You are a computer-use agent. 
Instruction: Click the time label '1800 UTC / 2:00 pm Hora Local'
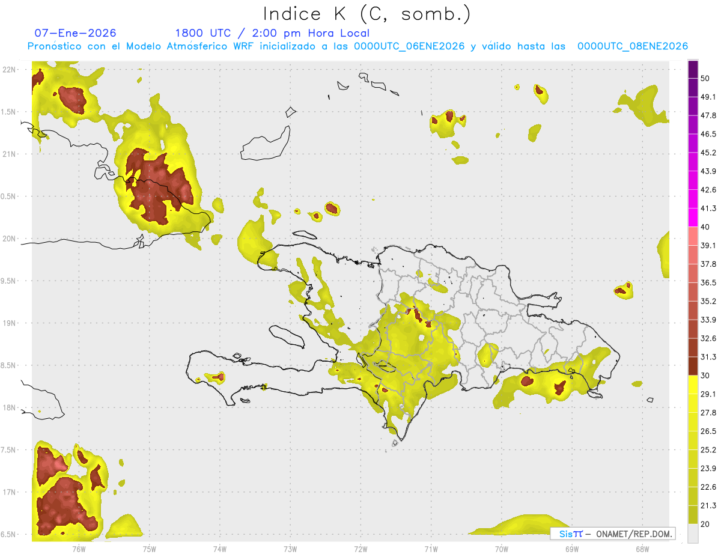[272, 33]
